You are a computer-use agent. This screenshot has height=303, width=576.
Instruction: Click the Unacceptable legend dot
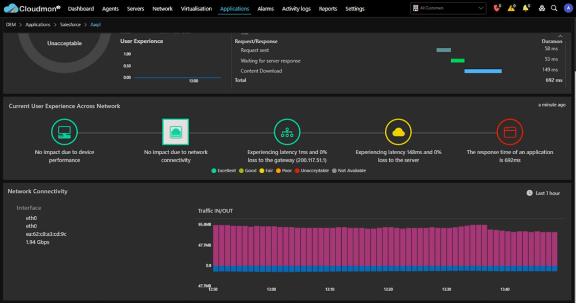pyautogui.click(x=297, y=171)
